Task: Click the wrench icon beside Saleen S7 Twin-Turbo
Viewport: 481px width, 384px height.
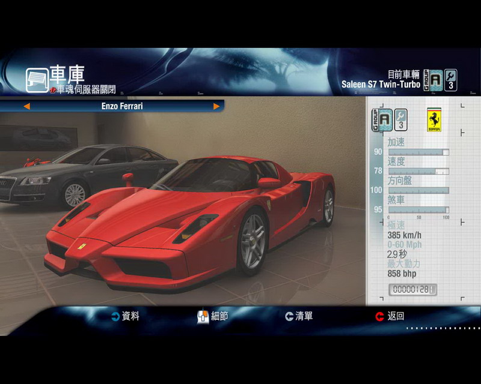Action: point(450,80)
